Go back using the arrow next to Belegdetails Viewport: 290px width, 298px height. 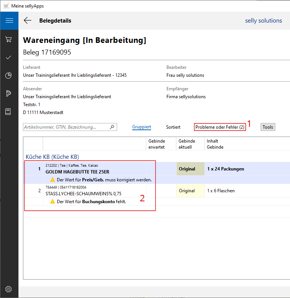27,21
